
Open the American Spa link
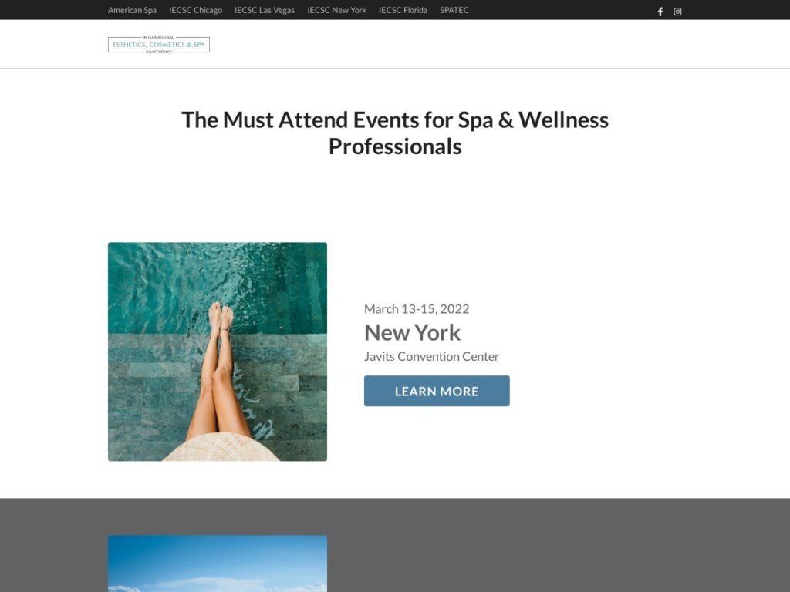click(x=132, y=10)
